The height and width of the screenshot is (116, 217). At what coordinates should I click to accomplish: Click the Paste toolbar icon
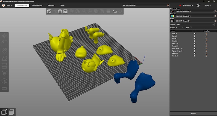pyautogui.click(x=78, y=11)
